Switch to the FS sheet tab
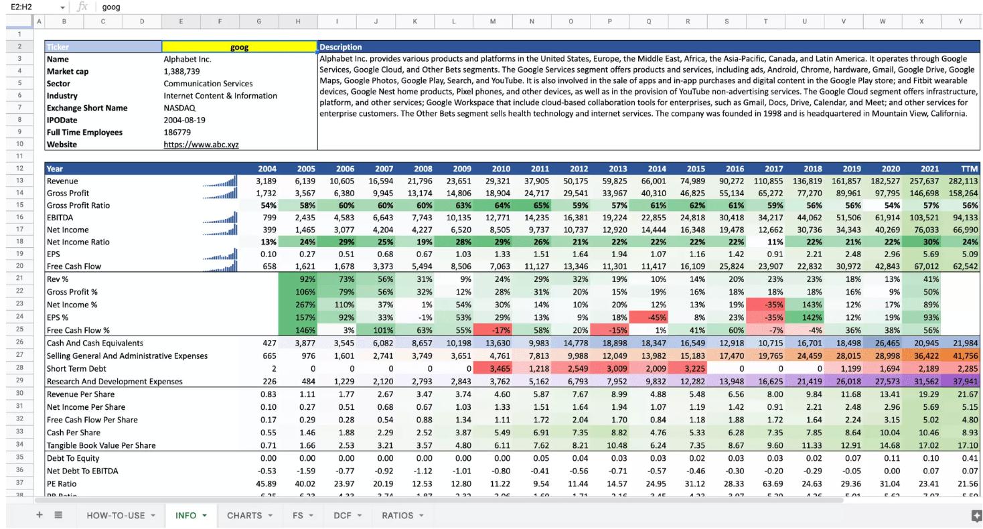Viewport: 983px width, 529px height. [298, 516]
